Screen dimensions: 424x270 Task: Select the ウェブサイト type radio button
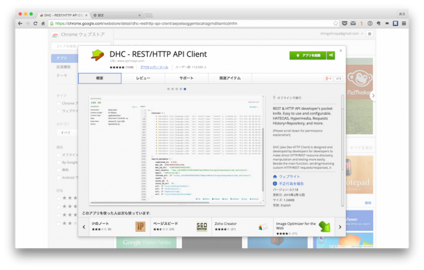click(58, 111)
